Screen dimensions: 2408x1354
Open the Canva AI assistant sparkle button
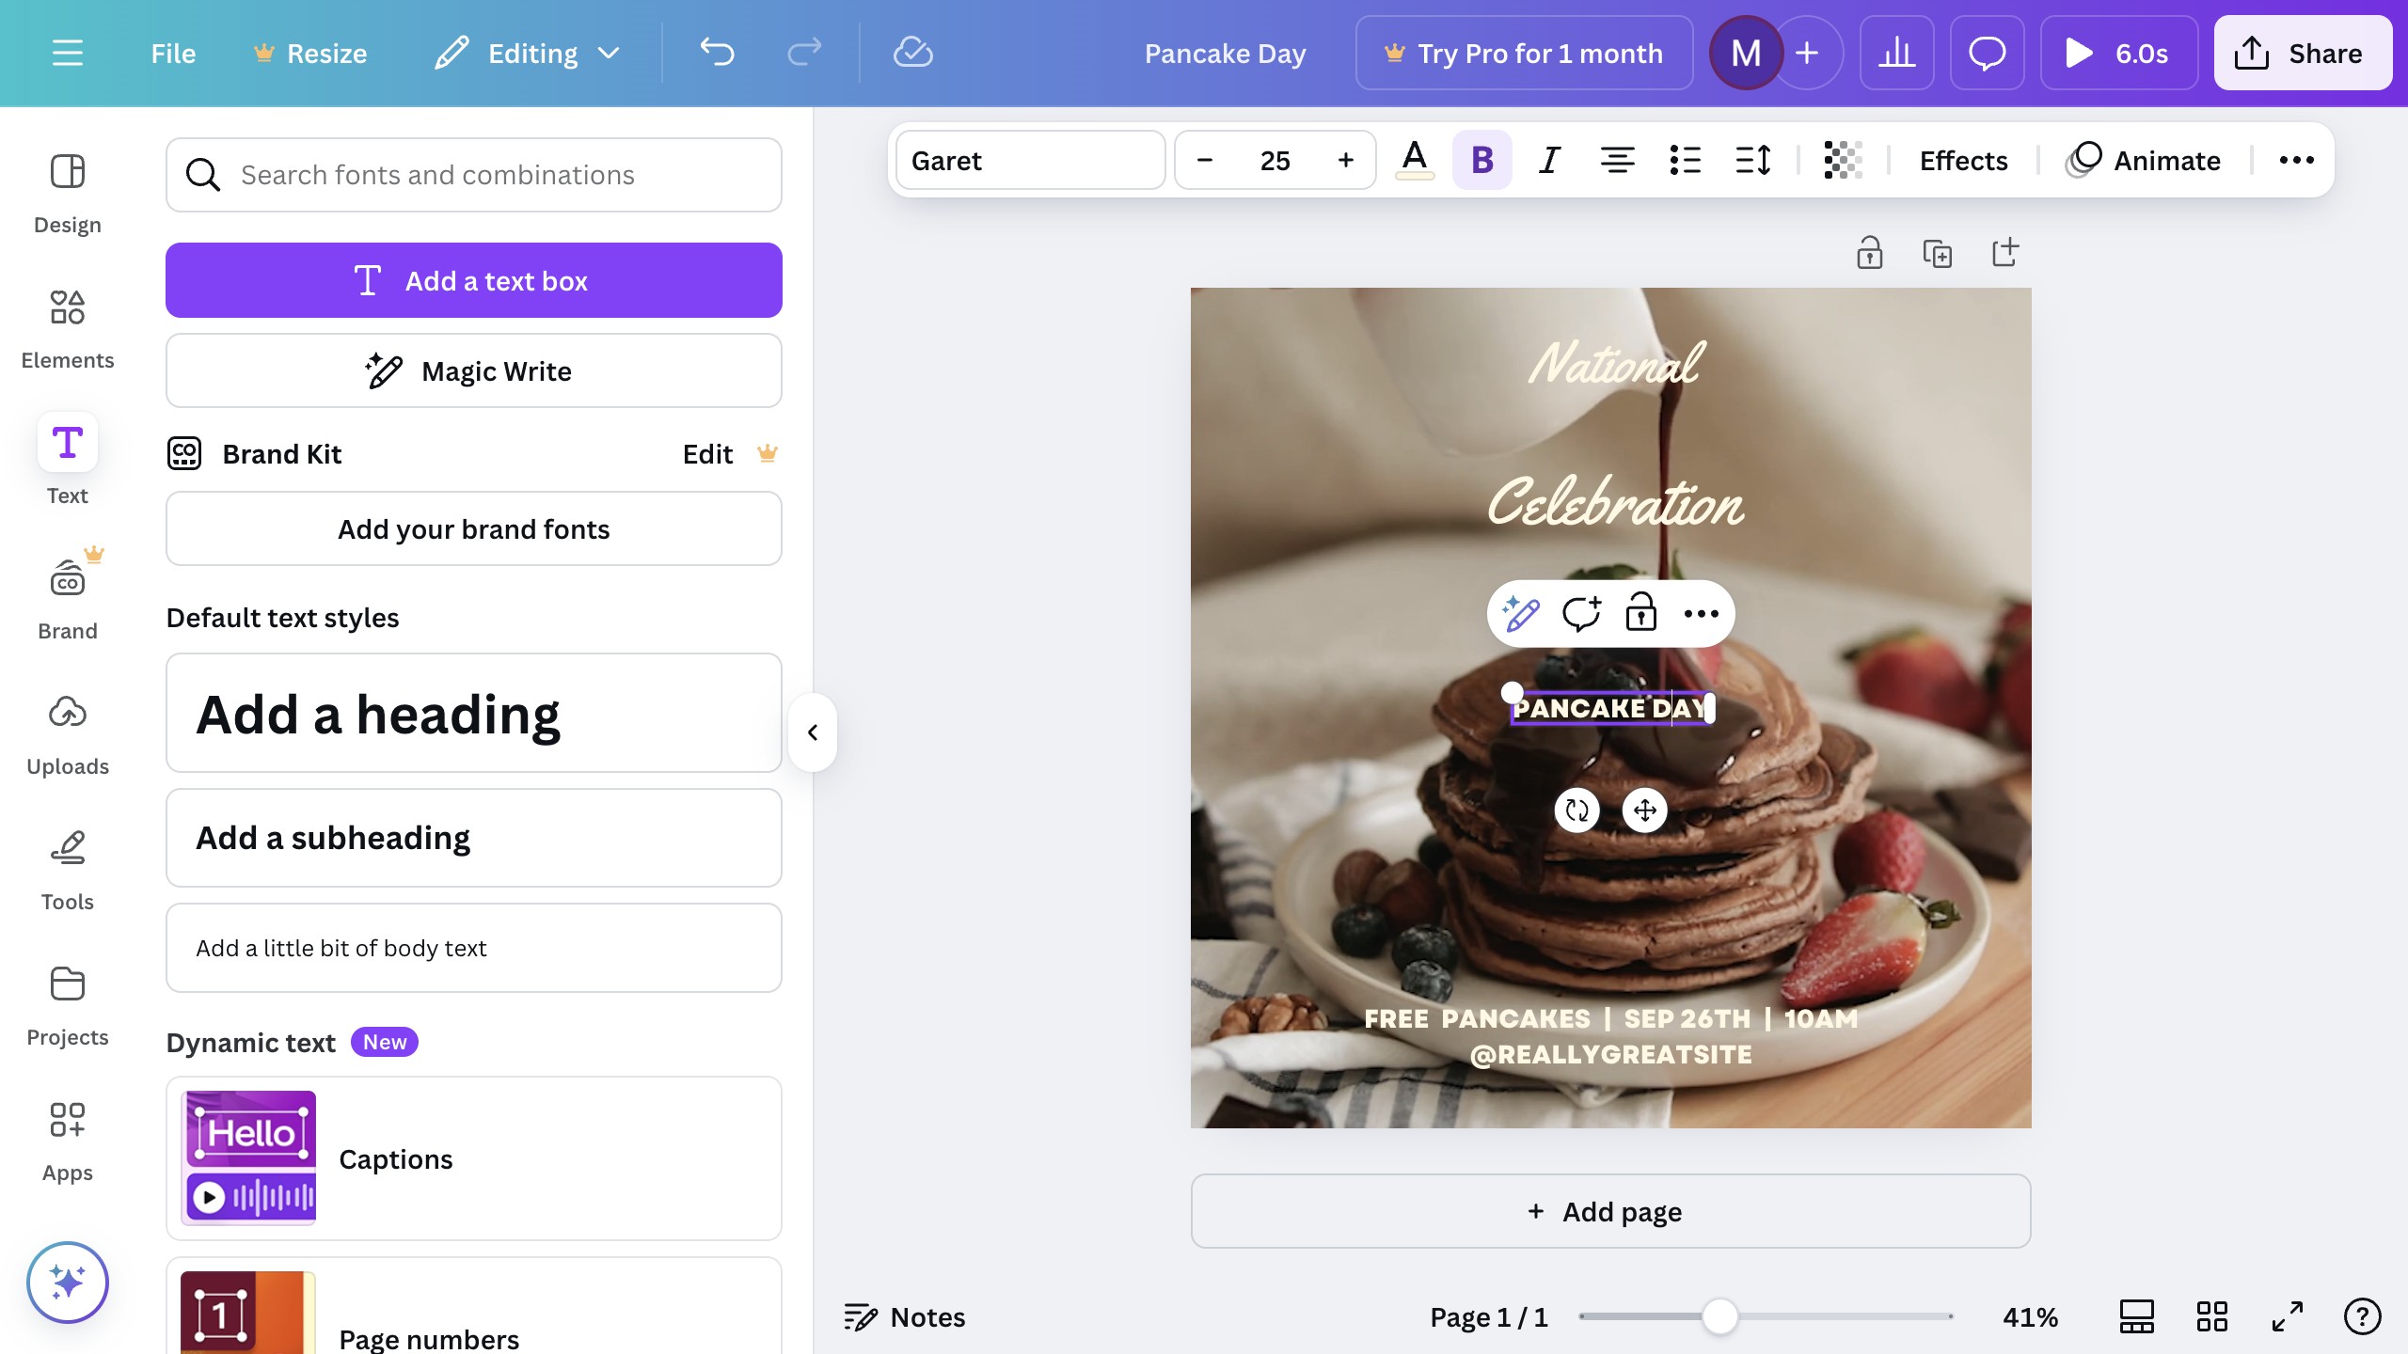pyautogui.click(x=68, y=1283)
